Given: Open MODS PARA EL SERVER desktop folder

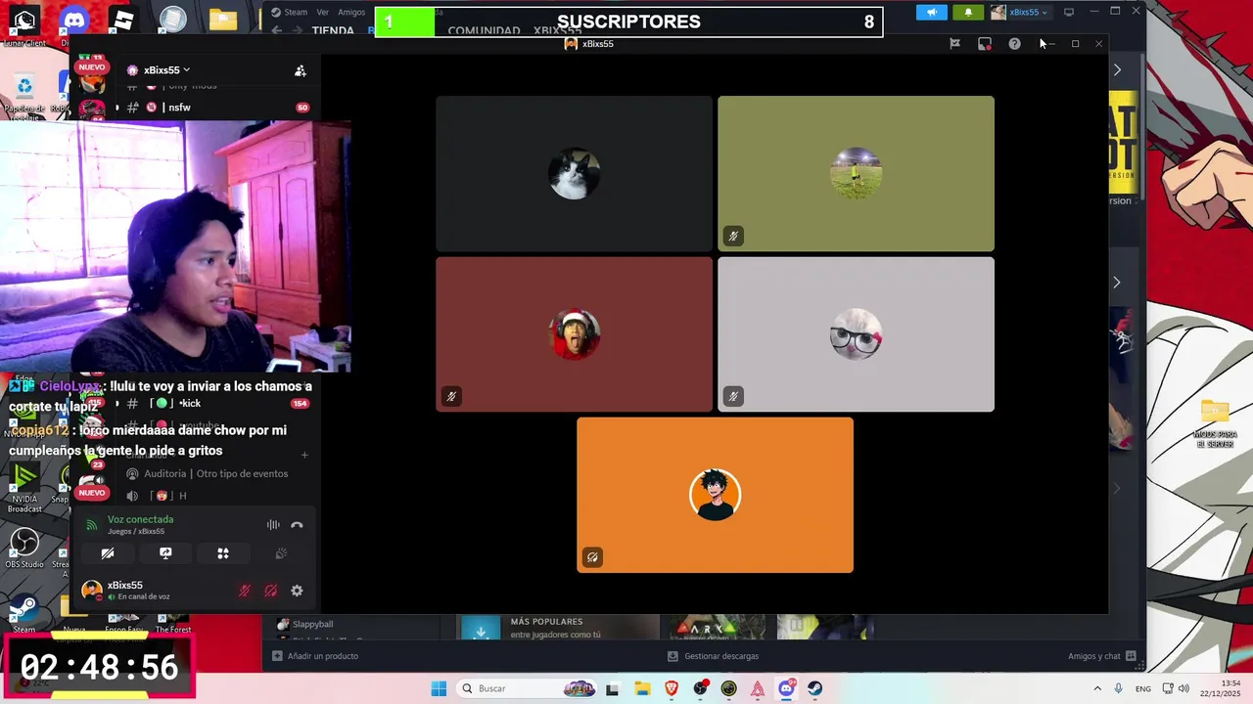Looking at the screenshot, I should (x=1215, y=423).
